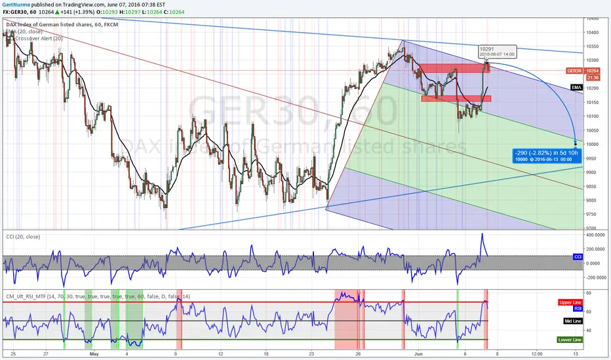The image size is (611, 360).
Task: Click the H:10297 high value text
Action: point(129,12)
